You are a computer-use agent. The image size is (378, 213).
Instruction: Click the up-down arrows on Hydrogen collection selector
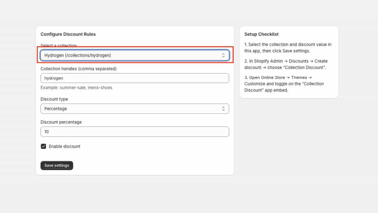(223, 55)
